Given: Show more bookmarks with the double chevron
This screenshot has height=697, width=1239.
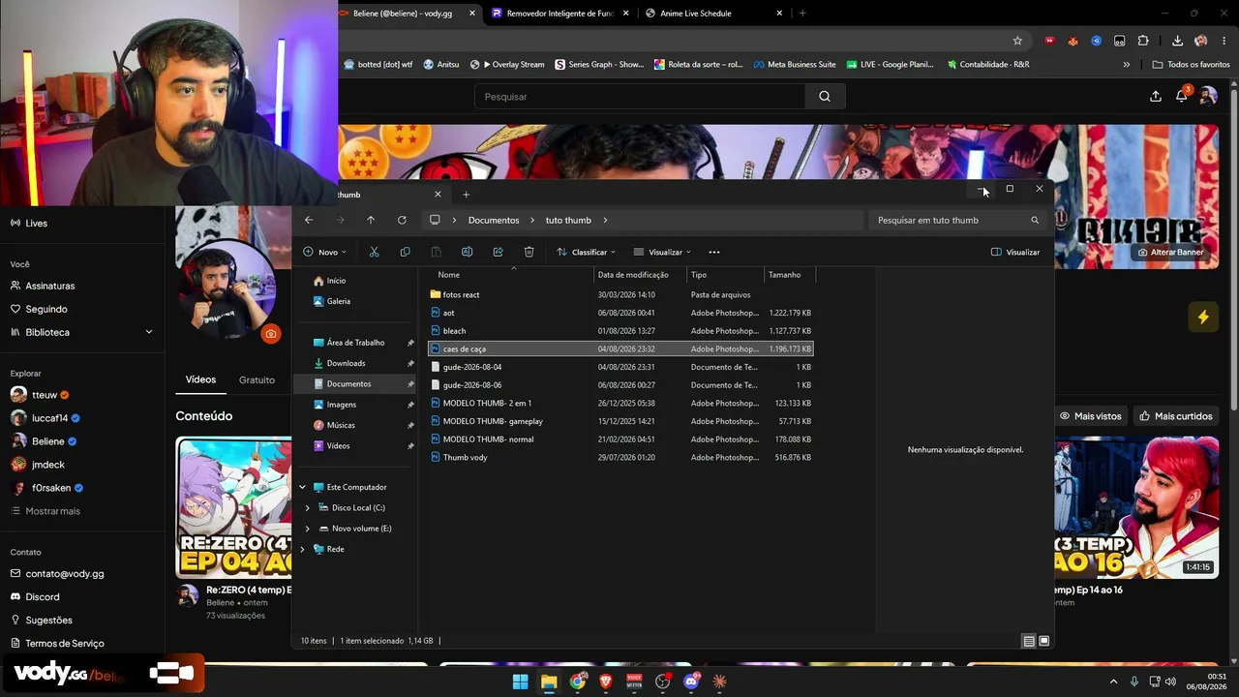Looking at the screenshot, I should point(1126,65).
